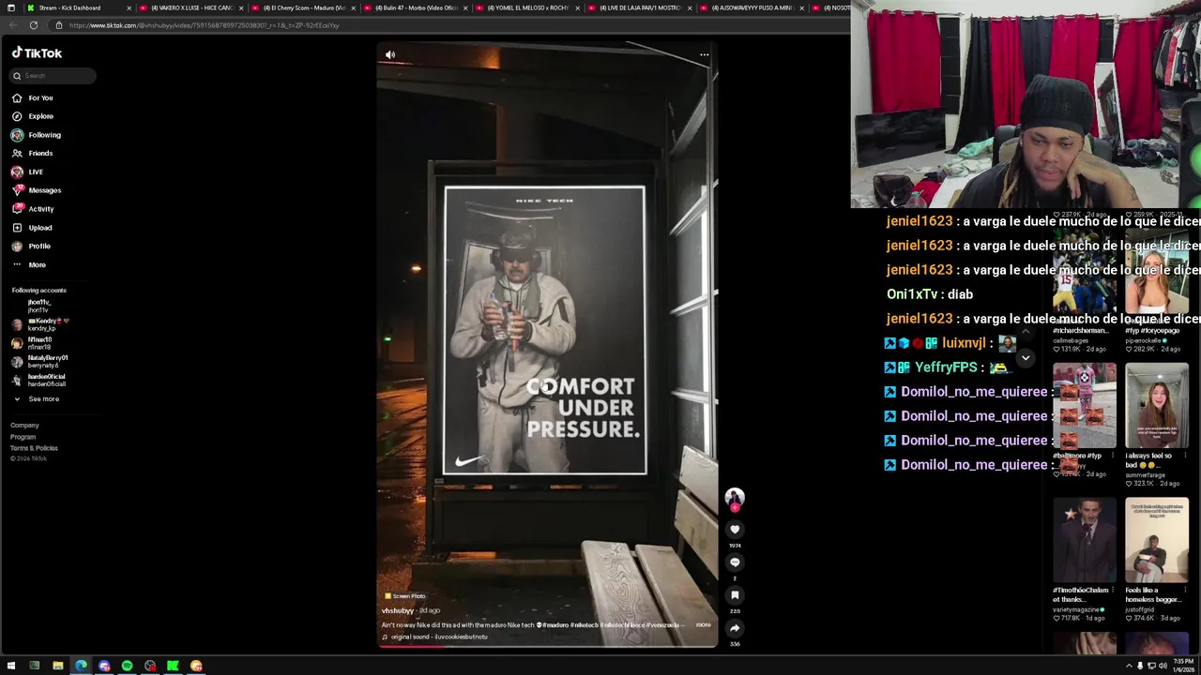The width and height of the screenshot is (1201, 675).
Task: Mute the video with speaker icon
Action: tap(390, 55)
